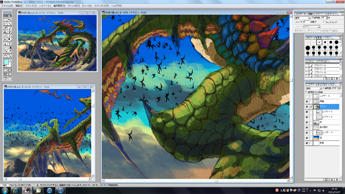This screenshot has height=194, width=345.
Task: Click the foreground cyan color swatch
Action: [6, 62]
